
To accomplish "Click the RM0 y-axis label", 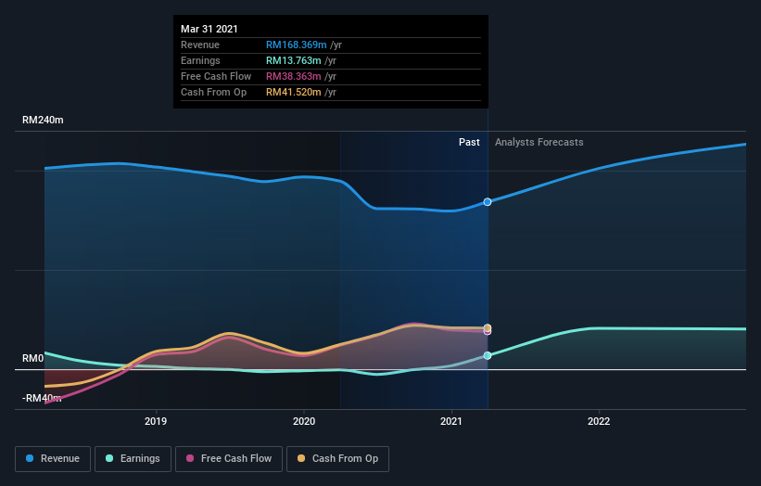I will point(33,358).
